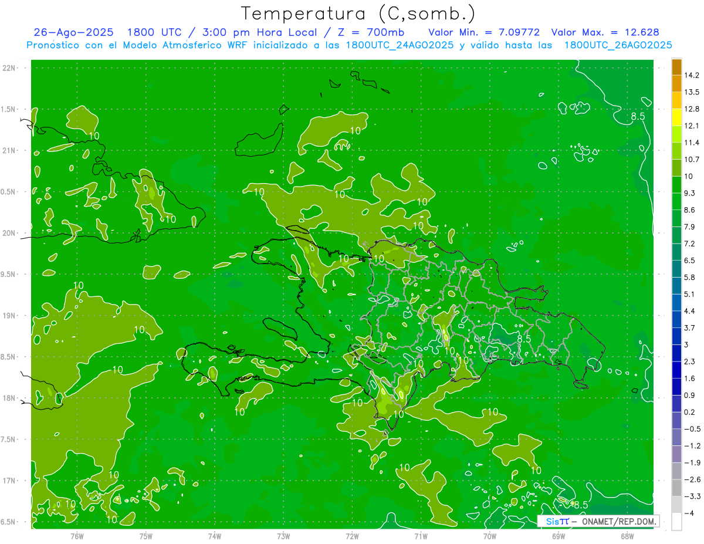Pick the white swatch below -4
This screenshot has width=704, height=544.
[676, 522]
